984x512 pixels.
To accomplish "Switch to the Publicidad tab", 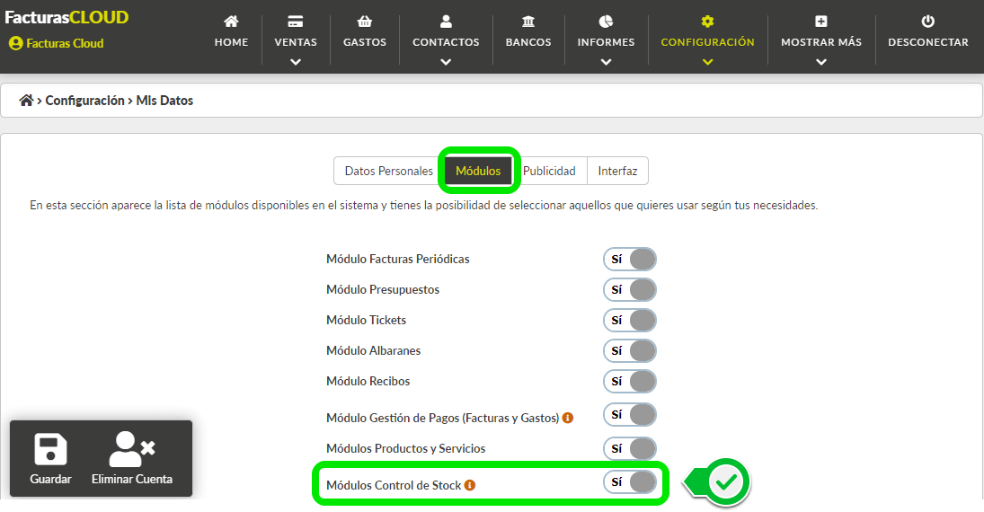I will [x=549, y=171].
